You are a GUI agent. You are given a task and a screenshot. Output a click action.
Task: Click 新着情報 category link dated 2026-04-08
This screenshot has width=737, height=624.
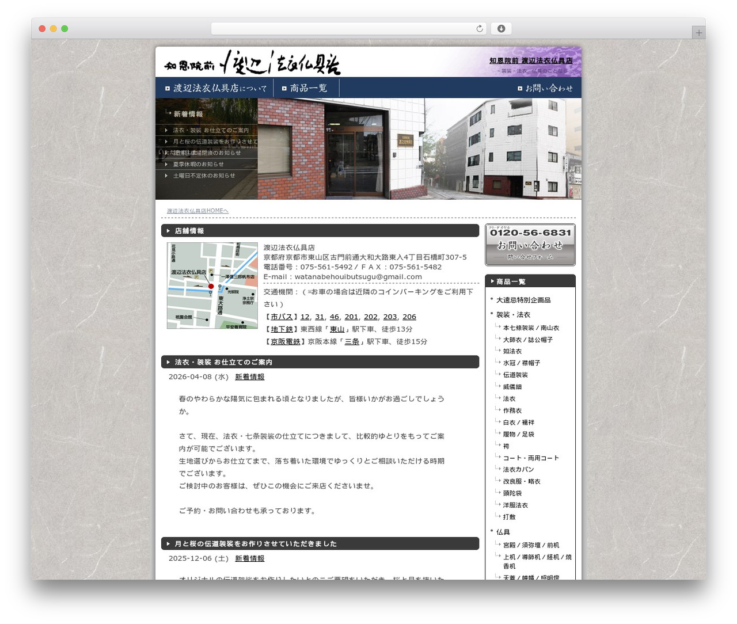pos(249,377)
